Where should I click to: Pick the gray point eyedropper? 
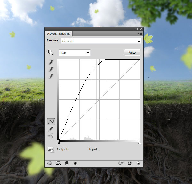51,69
